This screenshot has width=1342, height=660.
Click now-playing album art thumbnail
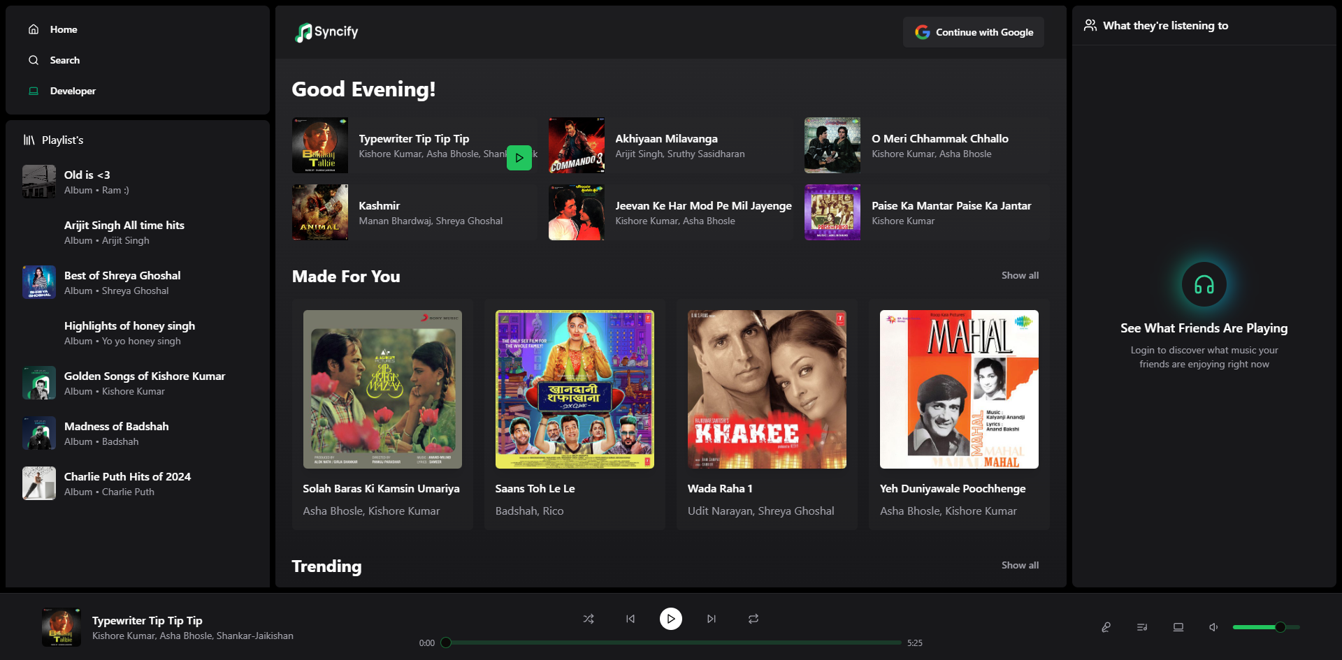pos(62,627)
